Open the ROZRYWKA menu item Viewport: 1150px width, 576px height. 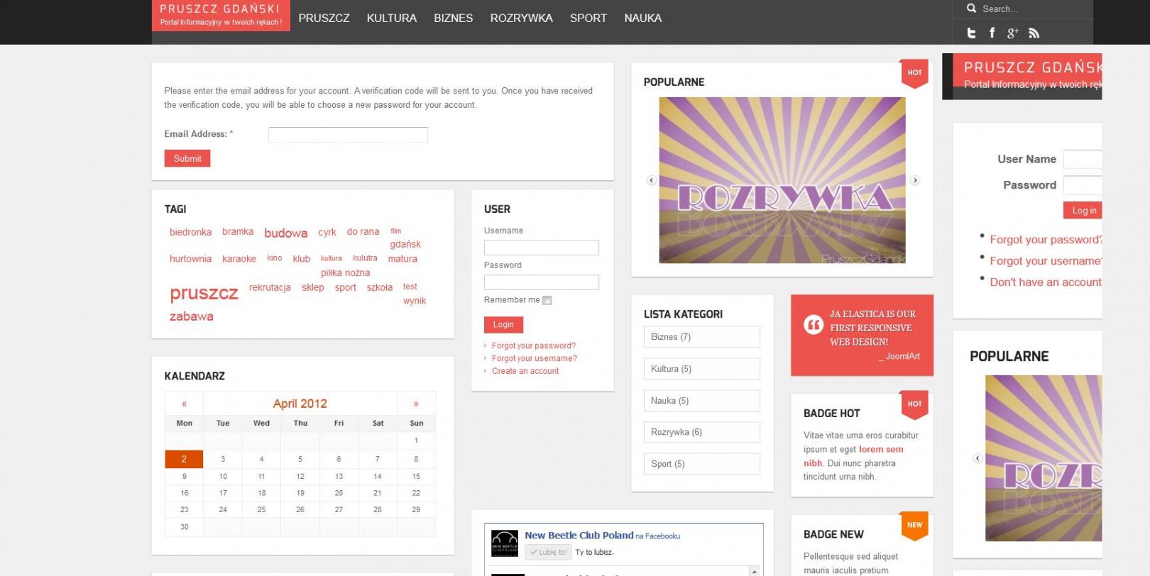click(x=522, y=18)
